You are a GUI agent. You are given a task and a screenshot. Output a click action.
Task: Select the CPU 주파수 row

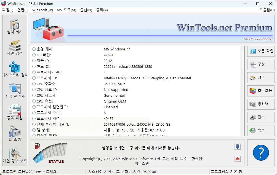(135, 84)
